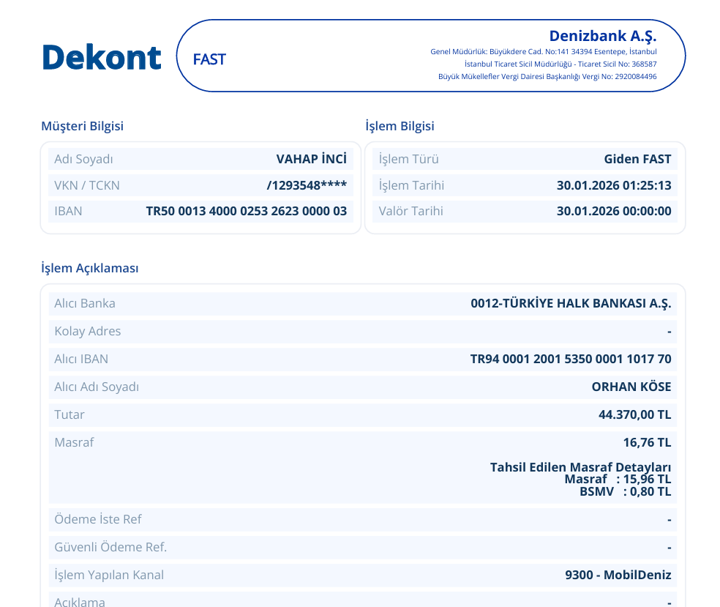This screenshot has width=720, height=607.
Task: Select the Giden FAST value
Action: coord(637,159)
